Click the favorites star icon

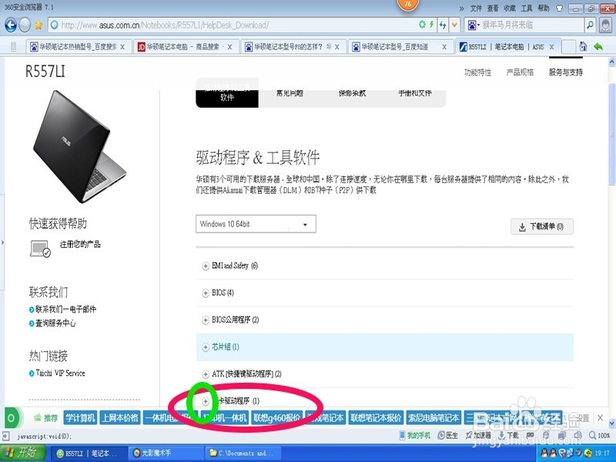[x=38, y=25]
